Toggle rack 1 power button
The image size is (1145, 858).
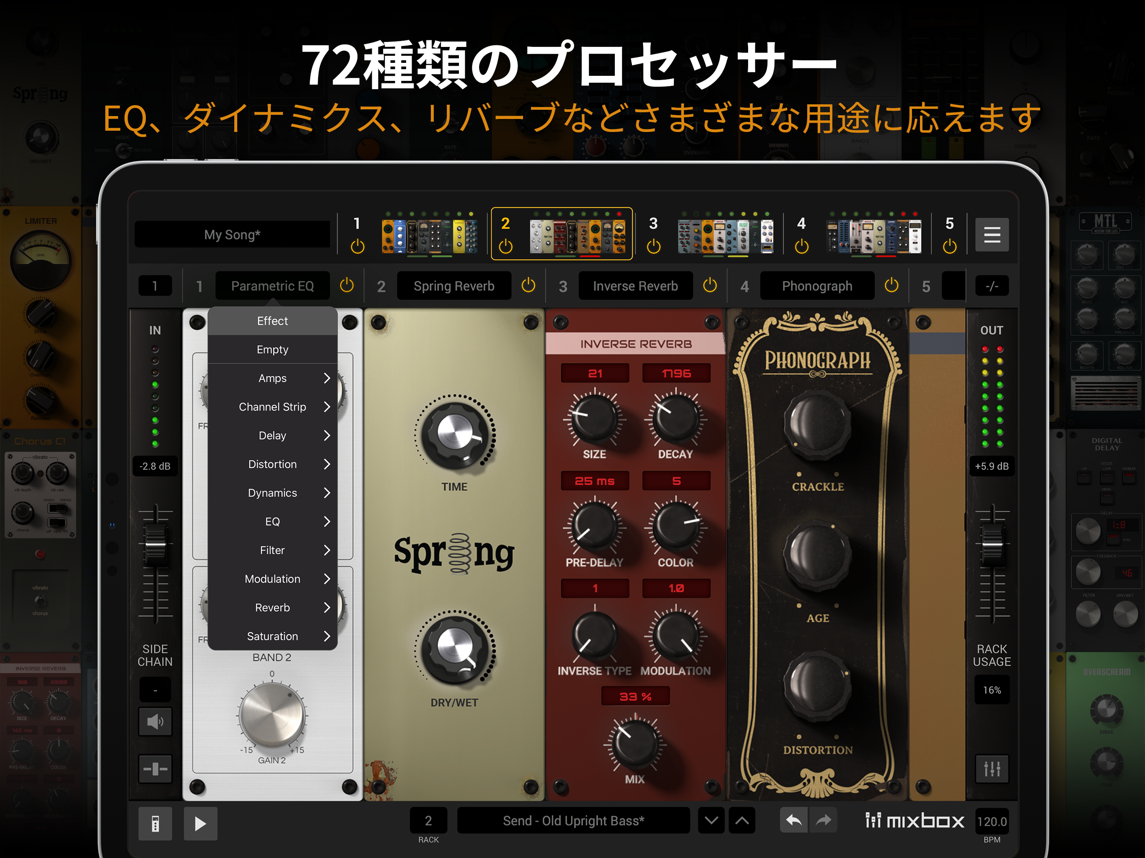pos(357,246)
